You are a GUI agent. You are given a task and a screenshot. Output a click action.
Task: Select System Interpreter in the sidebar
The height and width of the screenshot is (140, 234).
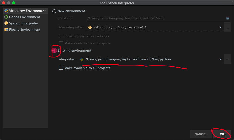23,23
